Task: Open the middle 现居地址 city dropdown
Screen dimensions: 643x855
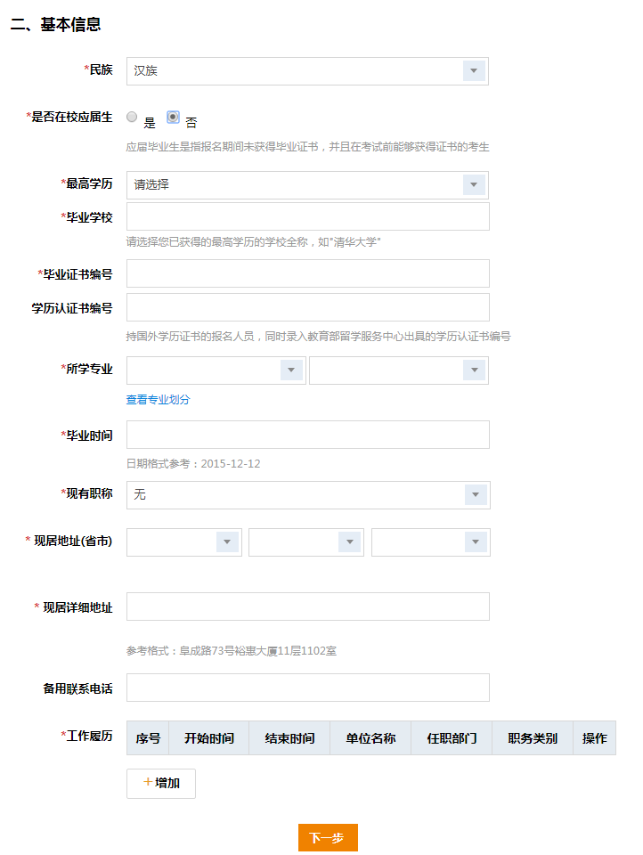Action: (305, 541)
